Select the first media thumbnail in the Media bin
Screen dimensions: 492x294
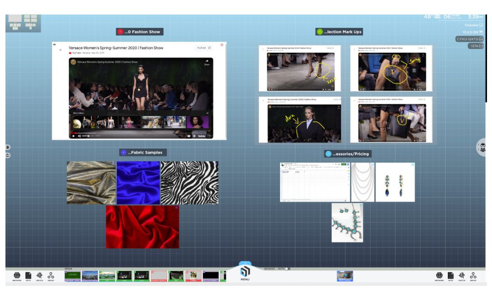pyautogui.click(x=73, y=276)
